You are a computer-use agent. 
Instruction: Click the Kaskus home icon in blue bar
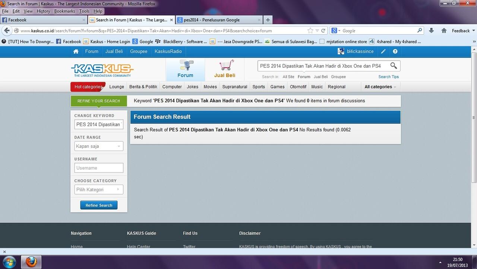[76, 51]
